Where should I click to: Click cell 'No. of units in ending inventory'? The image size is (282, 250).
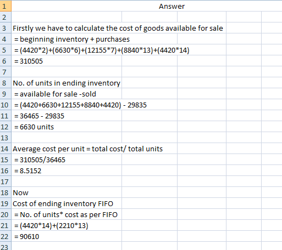(x=67, y=83)
